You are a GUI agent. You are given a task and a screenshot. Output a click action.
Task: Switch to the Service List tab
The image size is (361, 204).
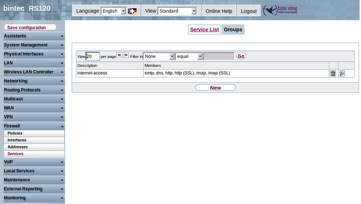pos(204,30)
